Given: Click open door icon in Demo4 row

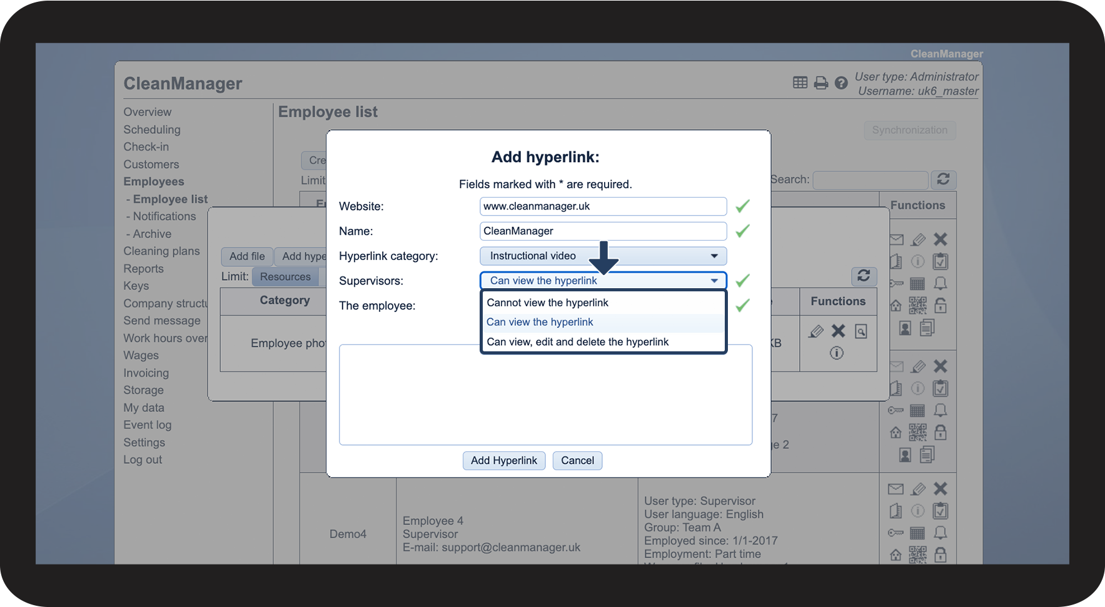Looking at the screenshot, I should [x=896, y=511].
